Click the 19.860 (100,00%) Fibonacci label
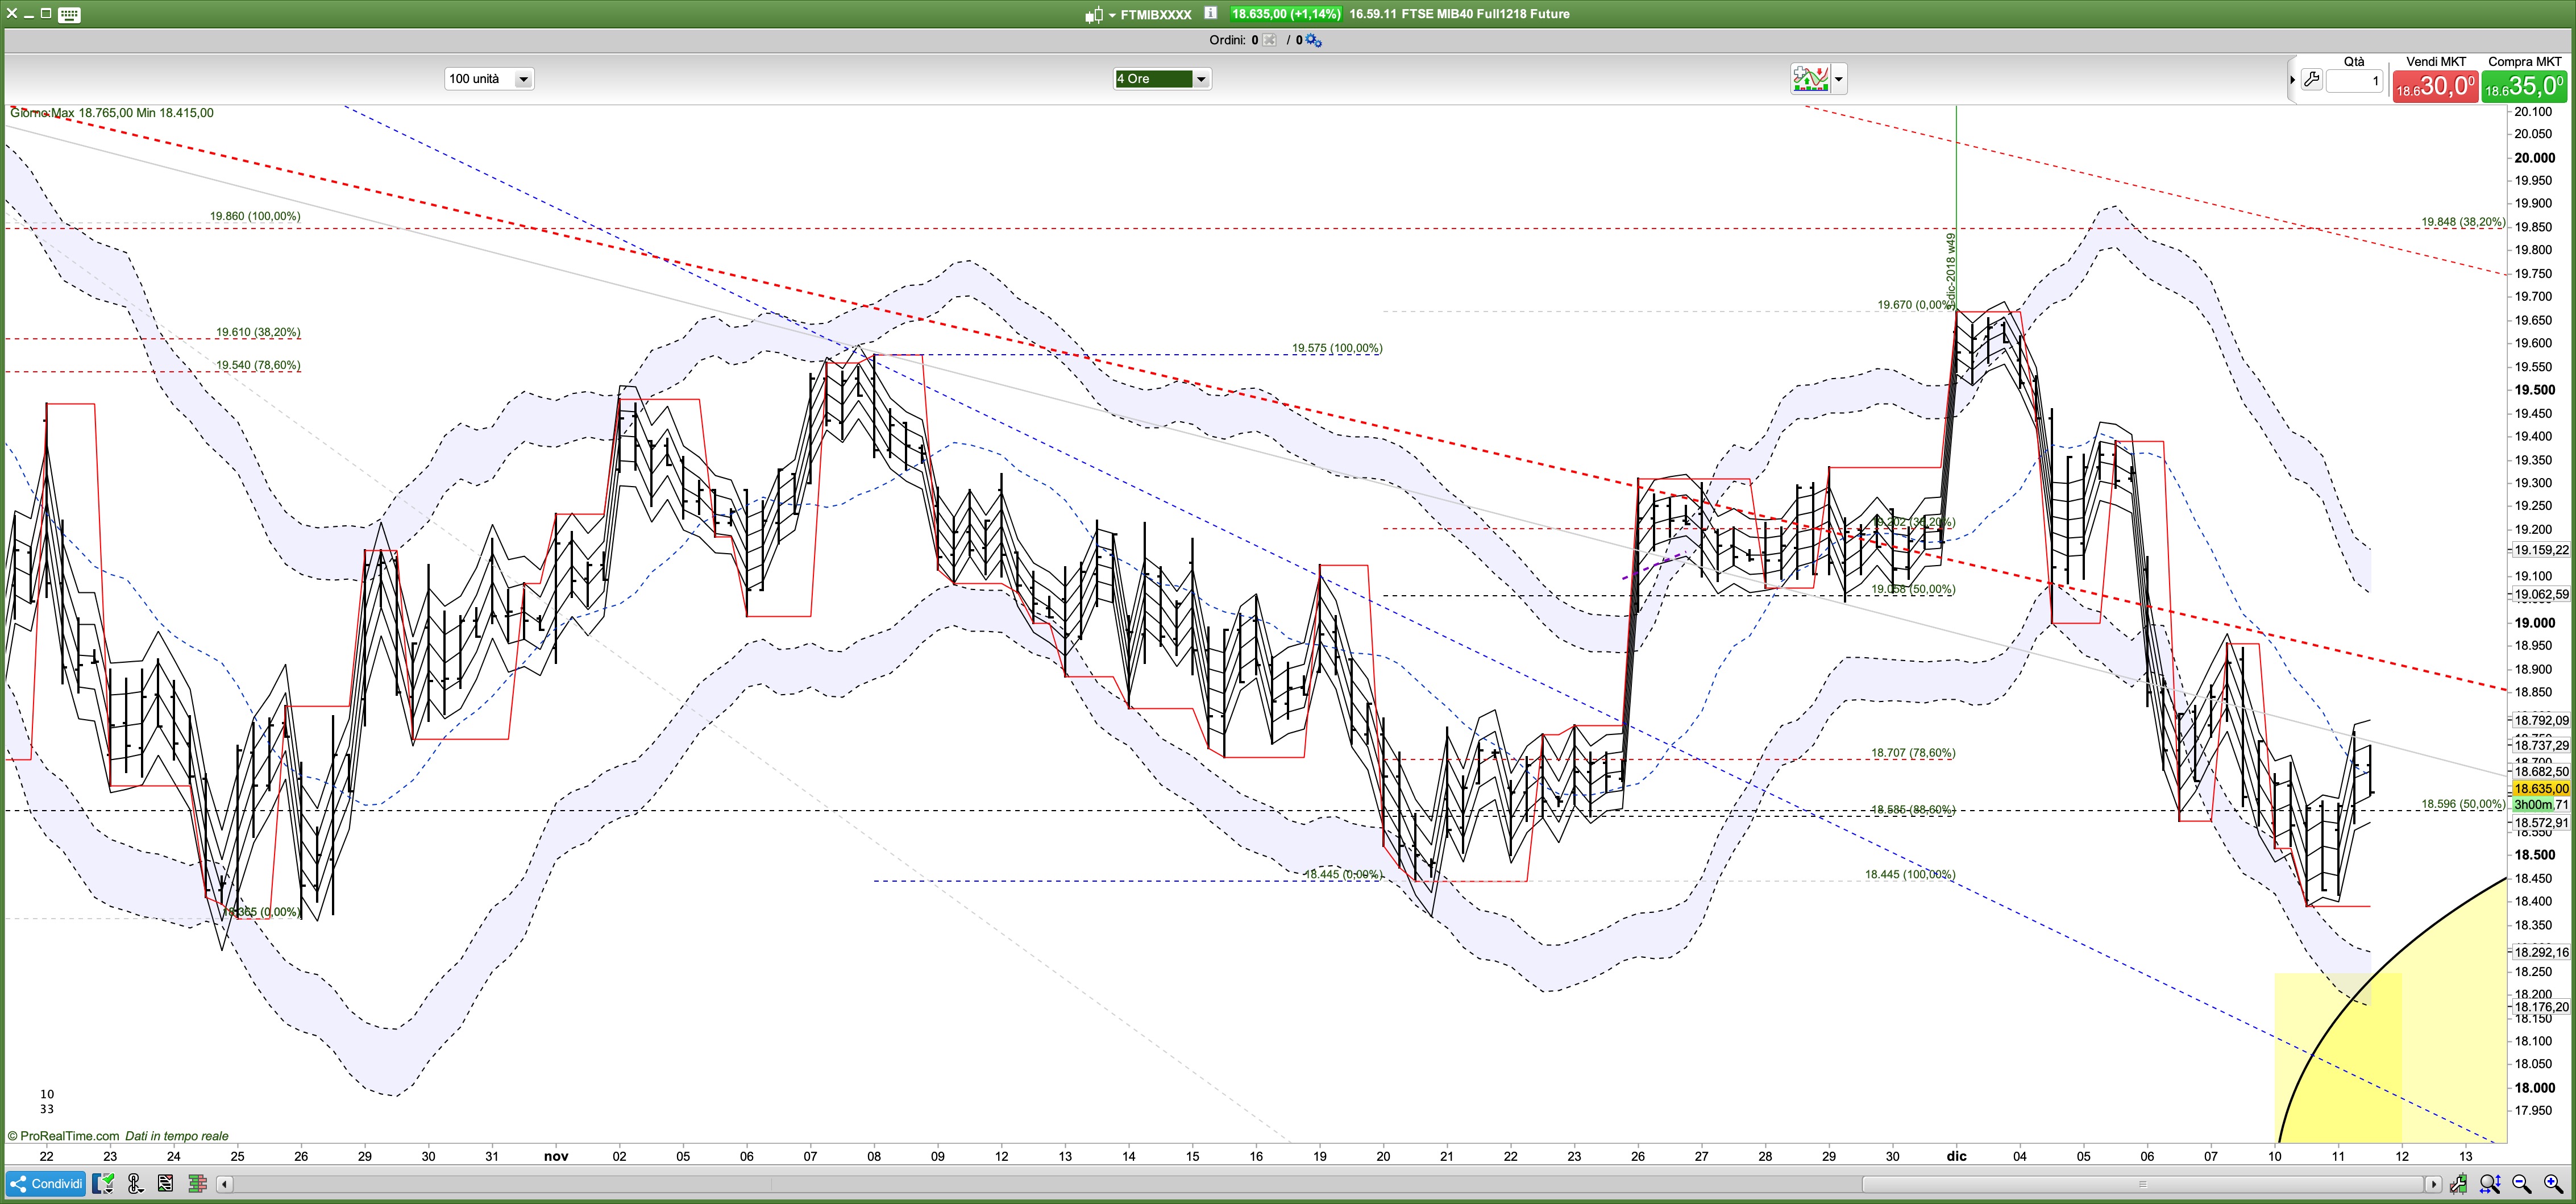The width and height of the screenshot is (2576, 1204). point(255,216)
